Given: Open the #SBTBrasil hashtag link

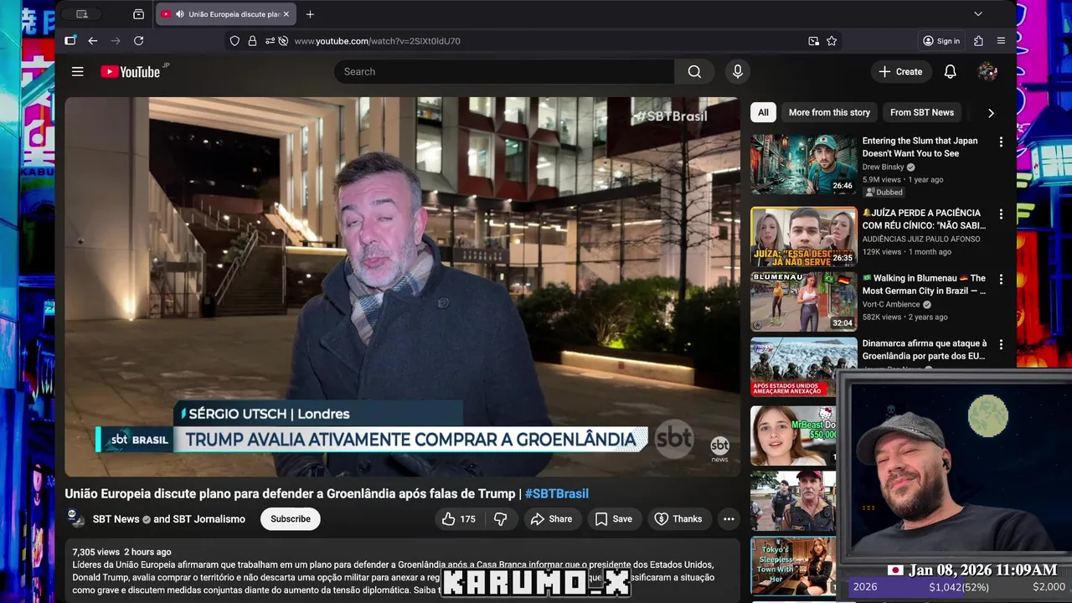Looking at the screenshot, I should (557, 494).
